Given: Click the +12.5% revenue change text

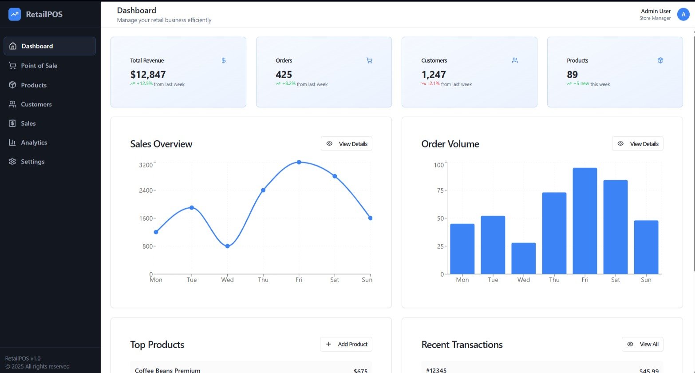Looking at the screenshot, I should coord(145,84).
